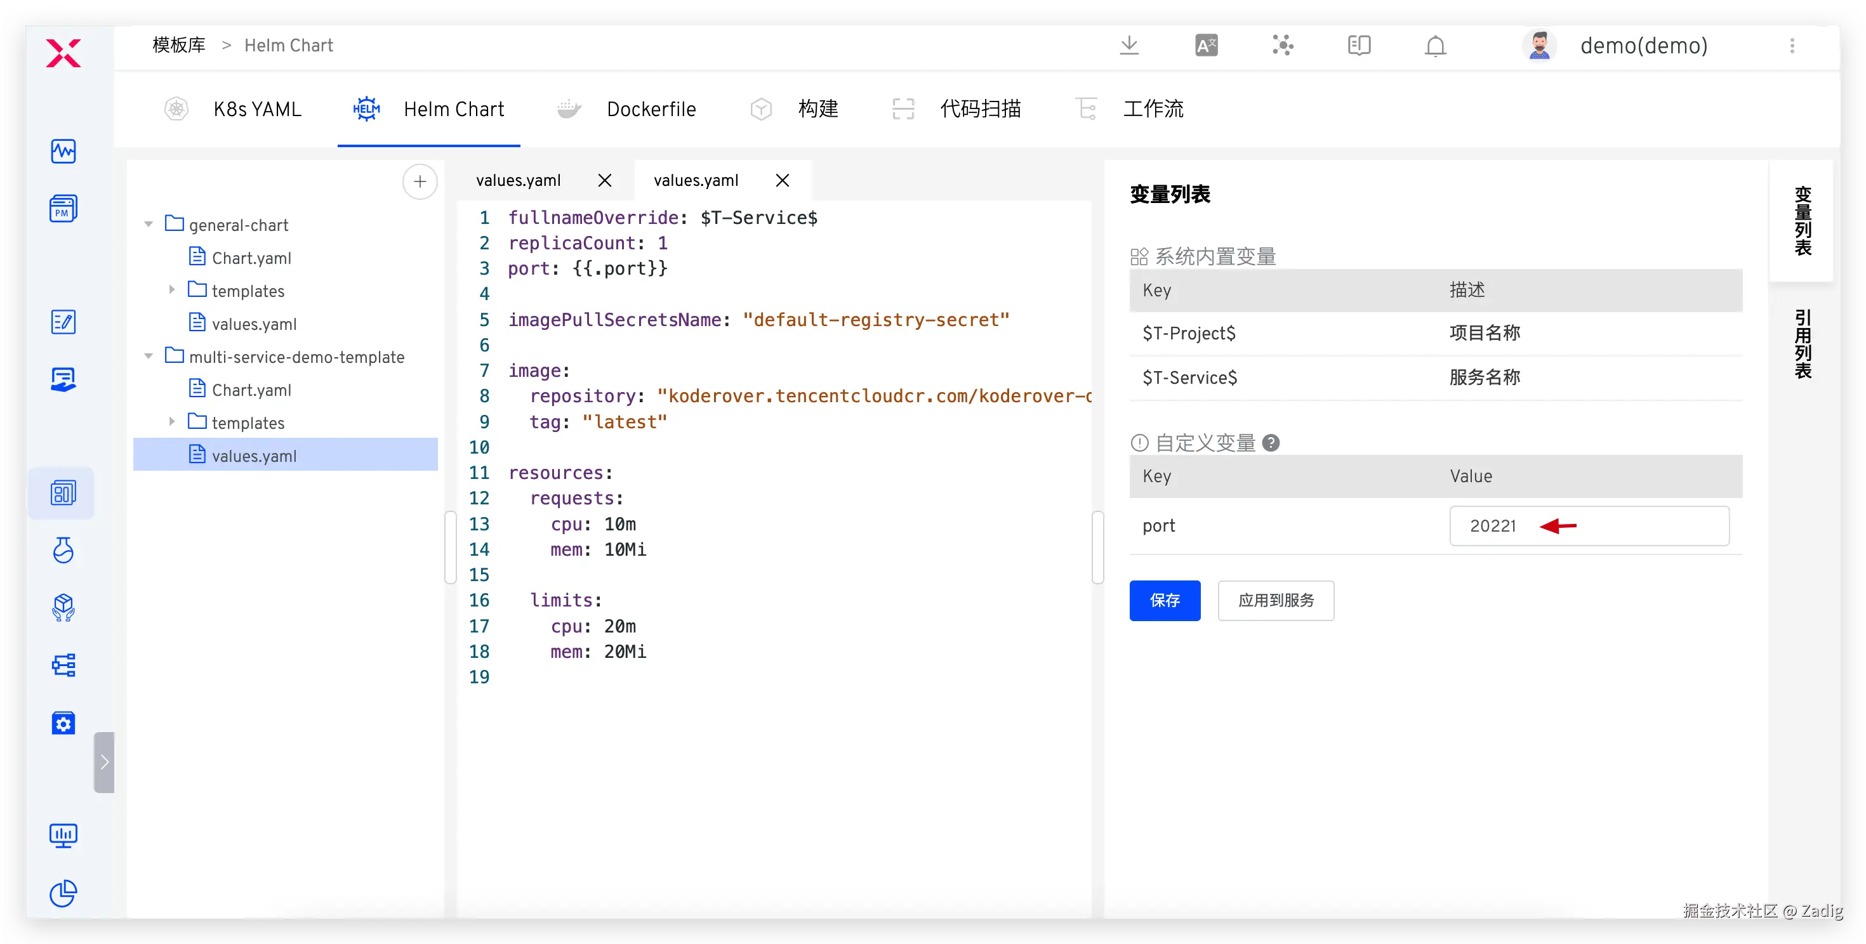Open the documentation book icon
The image size is (1866, 944).
point(1359,46)
